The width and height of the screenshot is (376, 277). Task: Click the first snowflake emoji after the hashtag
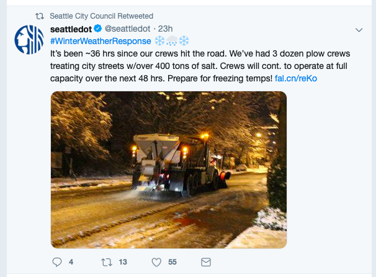pyautogui.click(x=159, y=41)
